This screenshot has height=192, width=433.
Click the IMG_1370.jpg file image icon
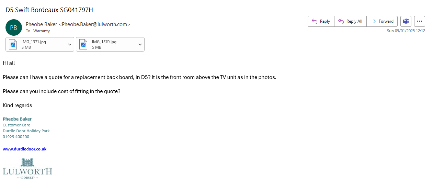click(x=83, y=44)
